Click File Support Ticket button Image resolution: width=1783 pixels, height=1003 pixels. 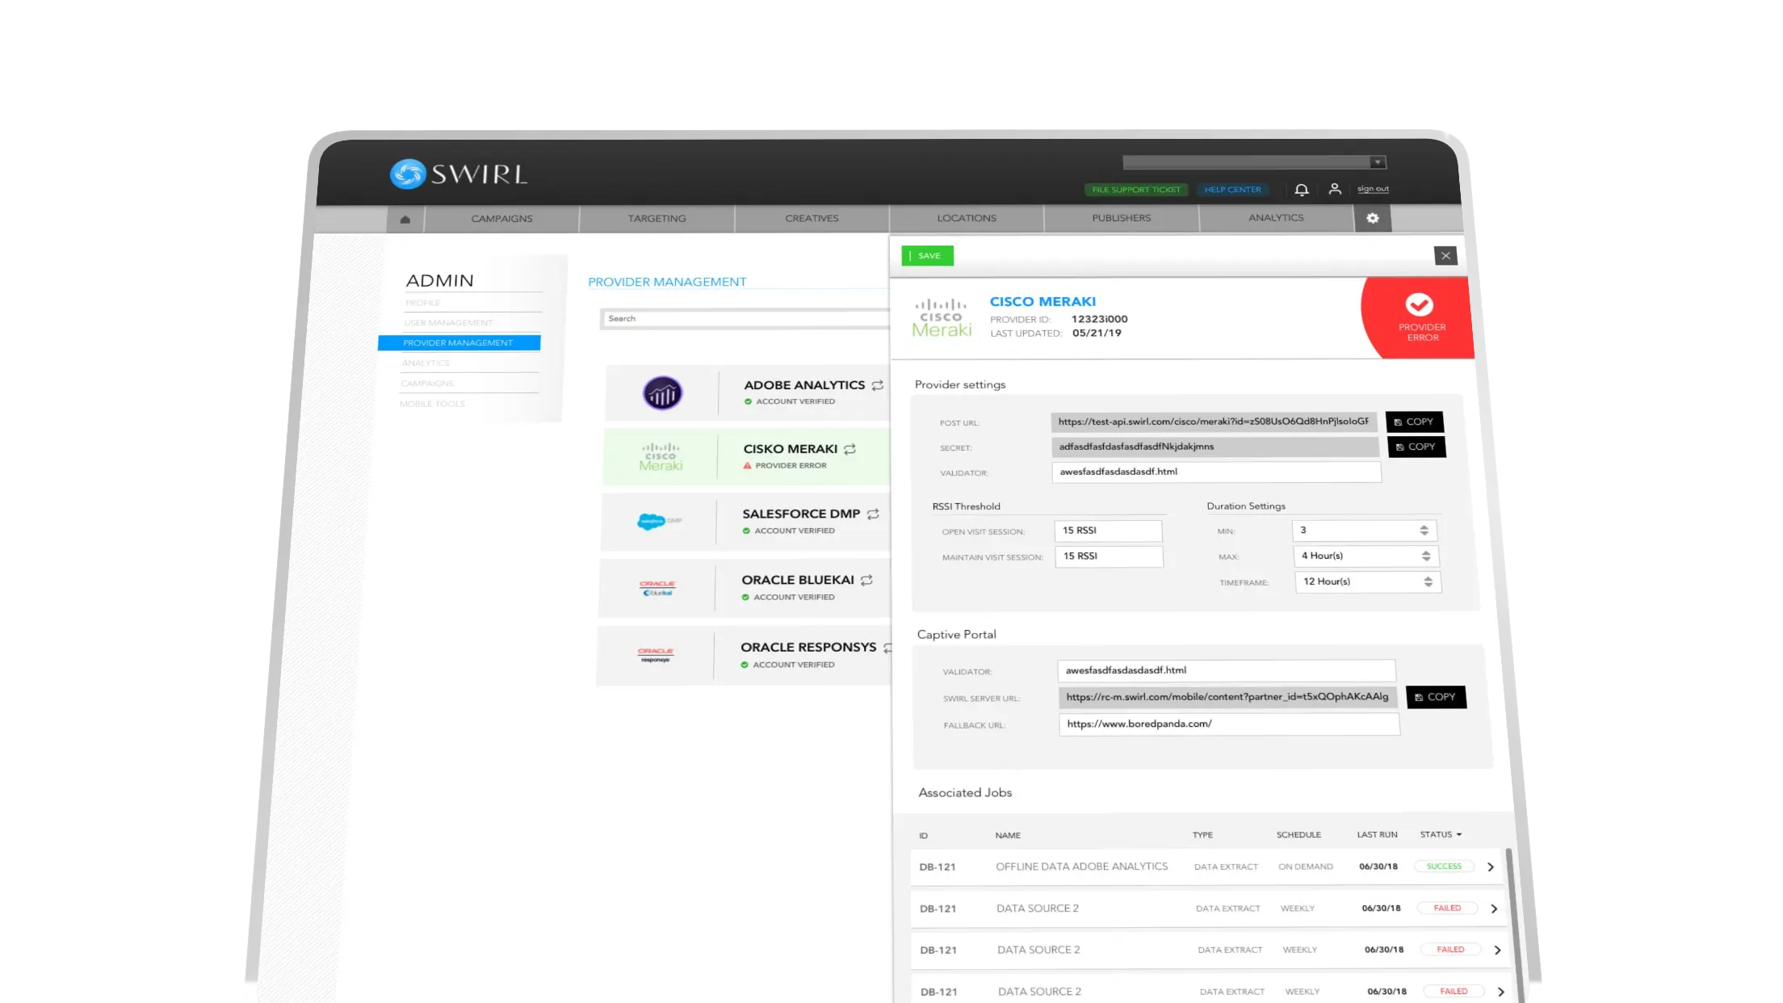[x=1135, y=190]
